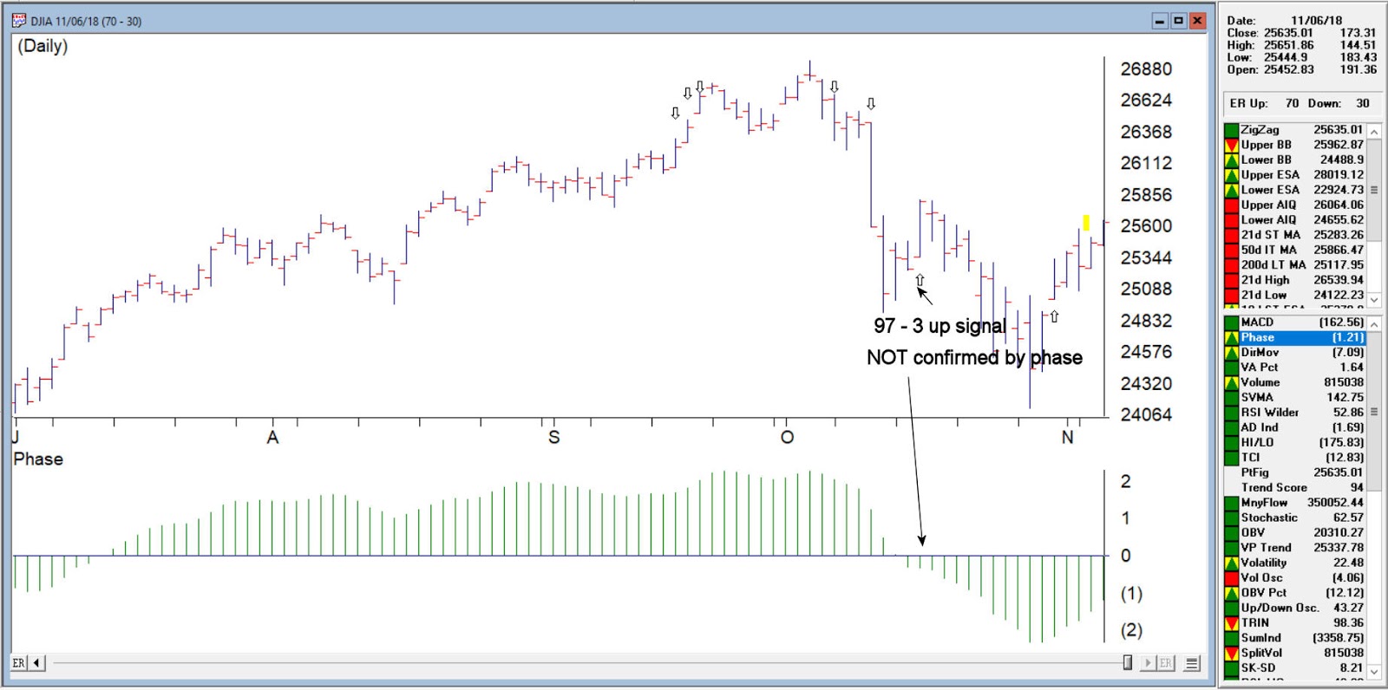Click the red square icon beside 50d IT MA
Screen dimensions: 1388x690
[x=1231, y=250]
